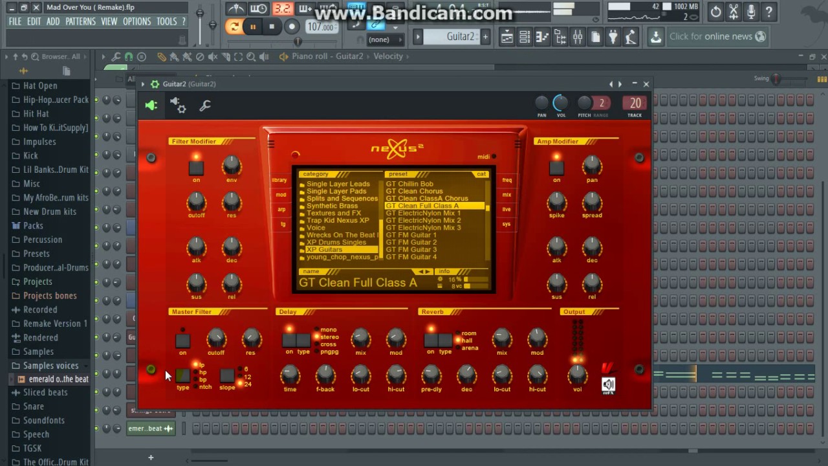
Task: Open the playlist window icon
Action: click(x=507, y=37)
